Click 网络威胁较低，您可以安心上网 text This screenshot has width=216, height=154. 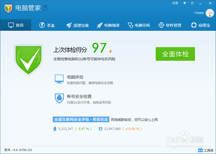(134, 120)
